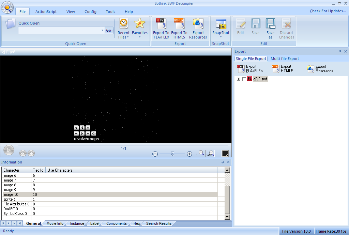The height and width of the screenshot is (235, 349).
Task: Click Export HTML5 in Export panel
Action: pyautogui.click(x=283, y=69)
